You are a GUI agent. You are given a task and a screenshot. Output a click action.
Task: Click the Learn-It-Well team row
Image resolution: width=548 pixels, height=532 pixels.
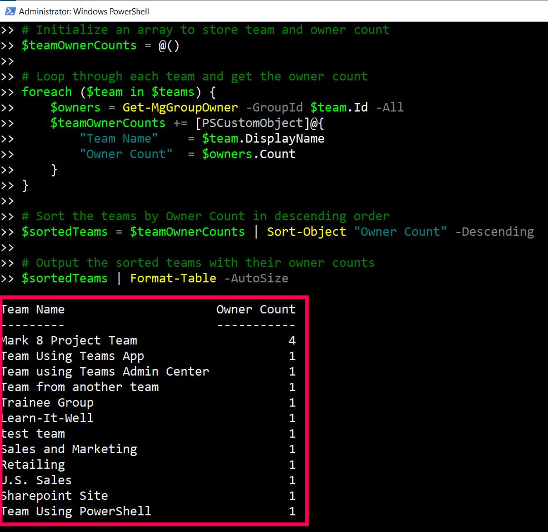pyautogui.click(x=48, y=418)
